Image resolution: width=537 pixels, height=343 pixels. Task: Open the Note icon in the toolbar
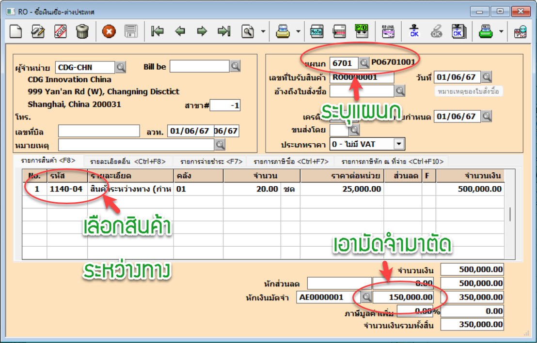(x=316, y=31)
